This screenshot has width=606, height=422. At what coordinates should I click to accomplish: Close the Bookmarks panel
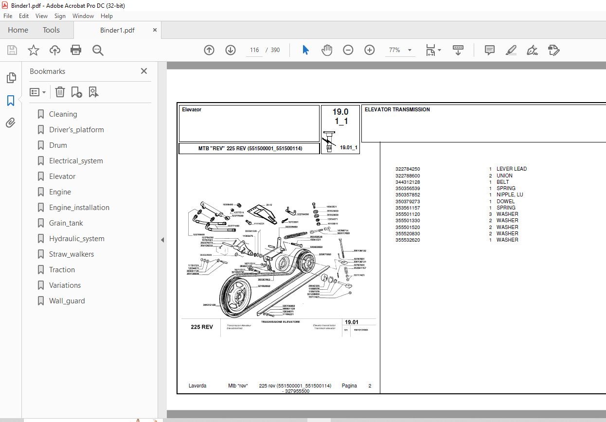click(x=144, y=71)
